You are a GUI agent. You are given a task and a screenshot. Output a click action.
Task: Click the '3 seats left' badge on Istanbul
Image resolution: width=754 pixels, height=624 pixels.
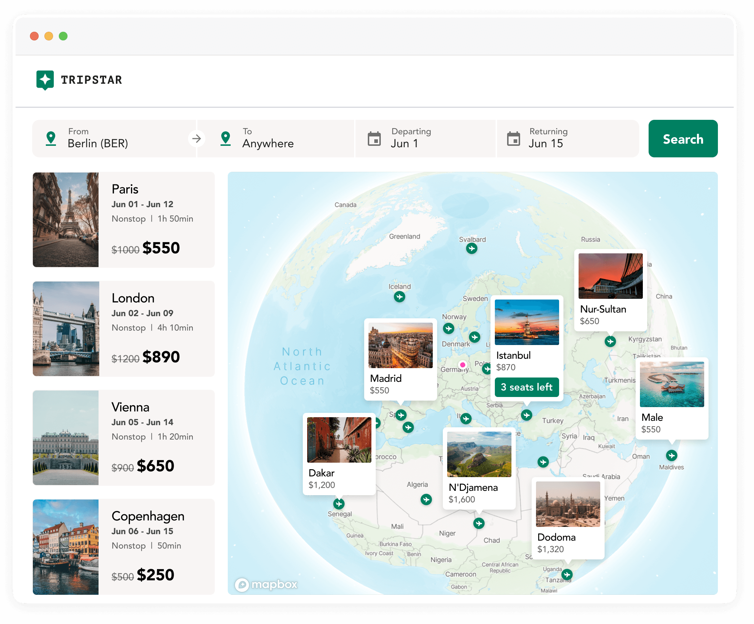coord(527,387)
